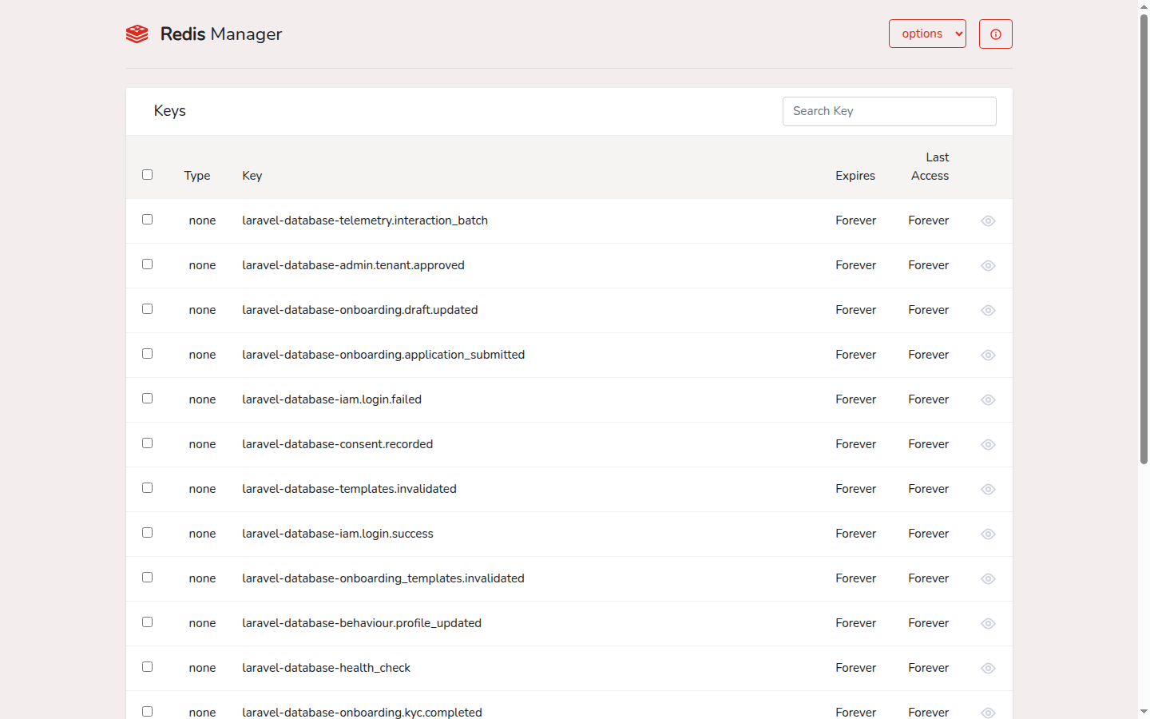Click key laravel-database-health_check
Screen dimensions: 1150x719
click(326, 668)
